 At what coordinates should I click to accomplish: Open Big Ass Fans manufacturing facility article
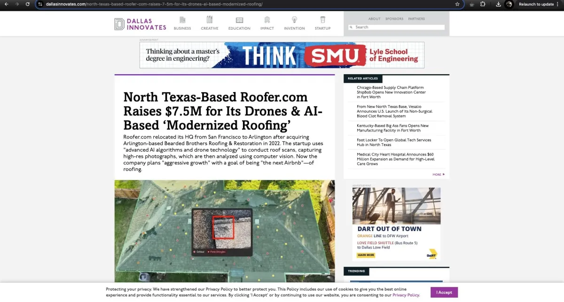coord(392,128)
